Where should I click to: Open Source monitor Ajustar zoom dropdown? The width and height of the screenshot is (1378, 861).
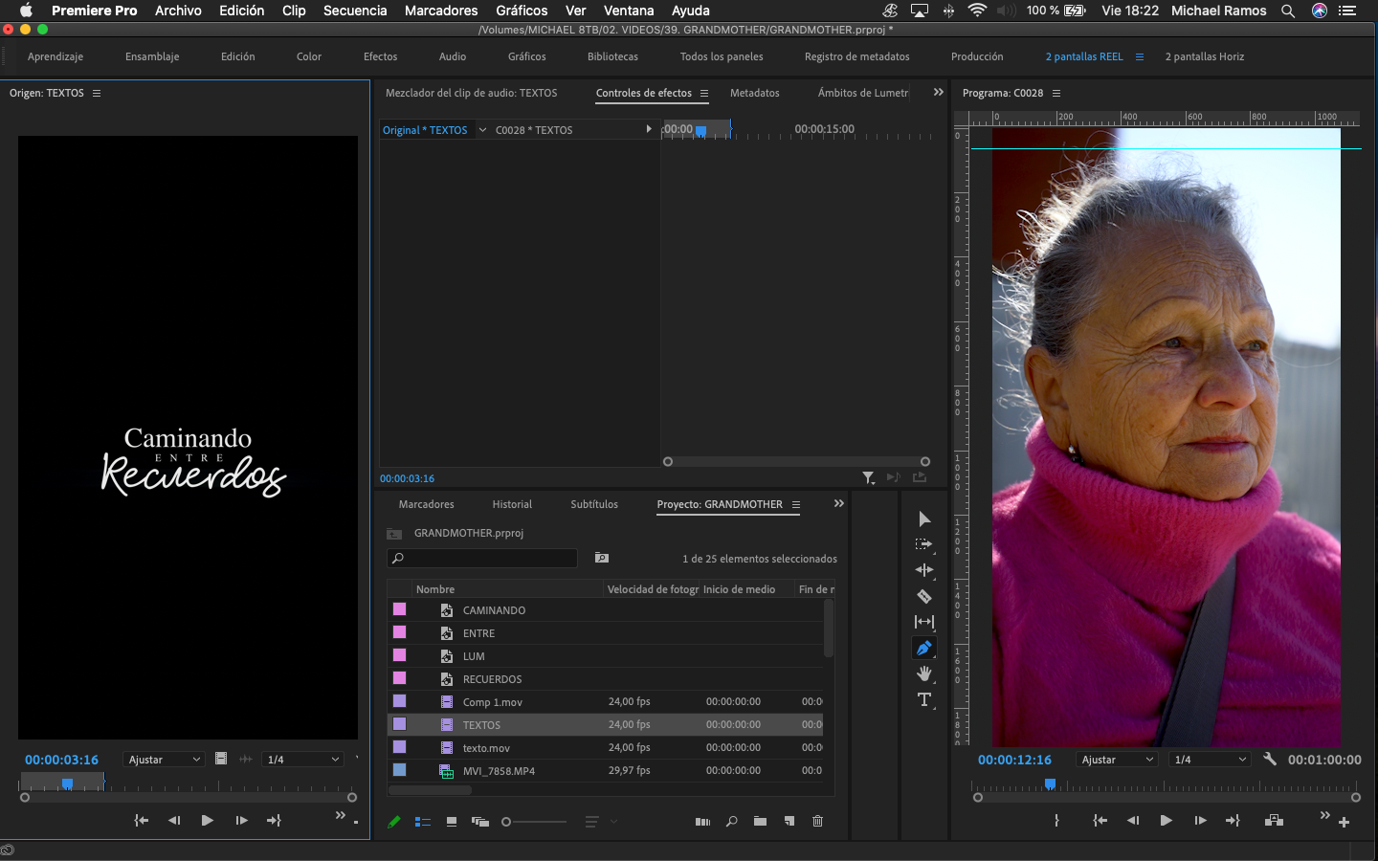pyautogui.click(x=164, y=759)
